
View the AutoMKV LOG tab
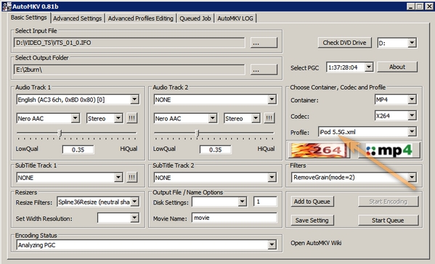(235, 18)
